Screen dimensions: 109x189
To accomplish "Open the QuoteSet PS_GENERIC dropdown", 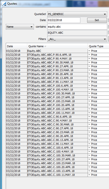I will click(77, 14).
